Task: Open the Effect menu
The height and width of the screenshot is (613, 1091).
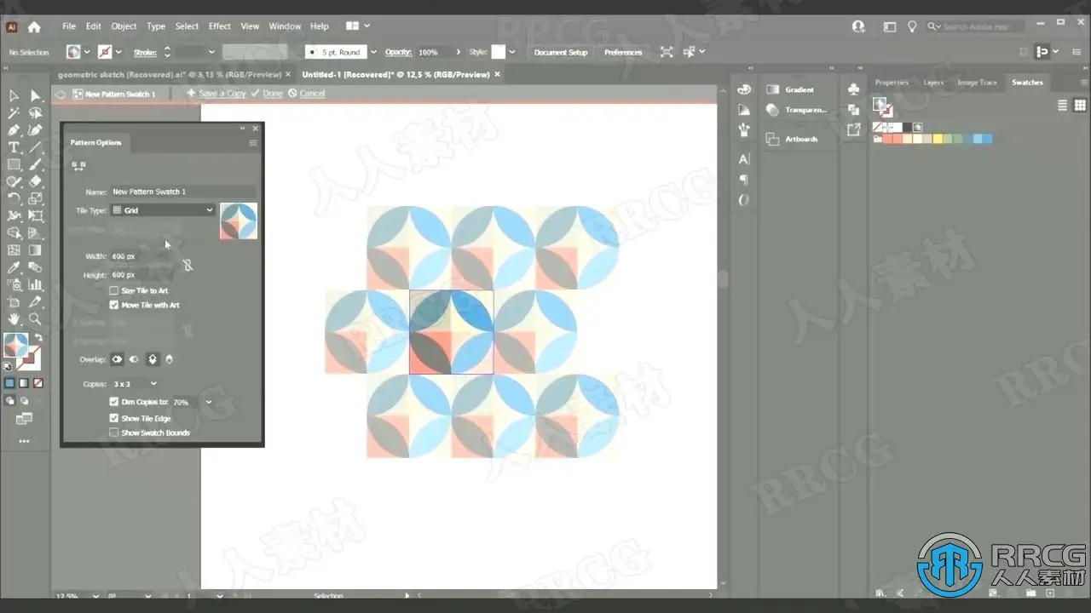Action: [220, 26]
